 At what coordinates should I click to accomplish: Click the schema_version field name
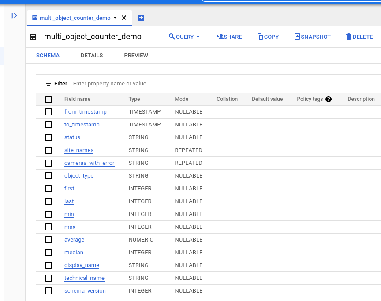pos(85,291)
